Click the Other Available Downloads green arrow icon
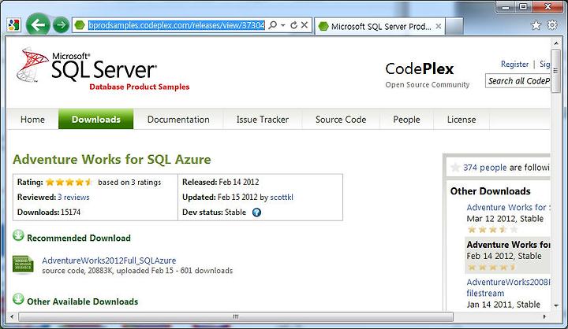This screenshot has height=329, width=568. coord(18,299)
